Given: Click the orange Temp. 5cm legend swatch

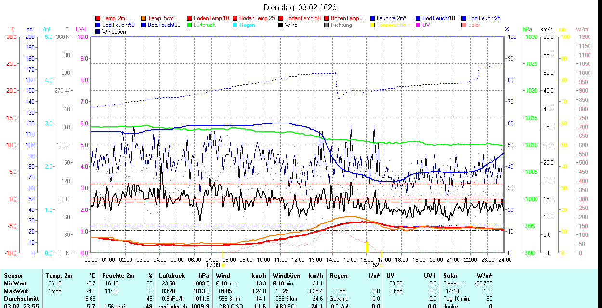Looking at the screenshot, I should coord(144,18).
